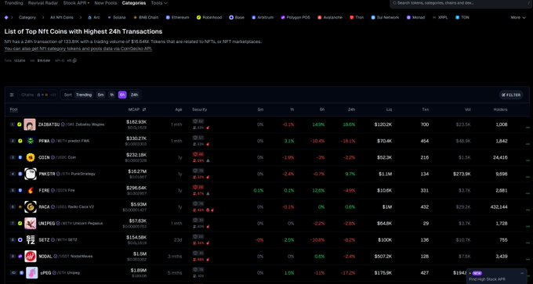Sort table by Vol column header

468,110
